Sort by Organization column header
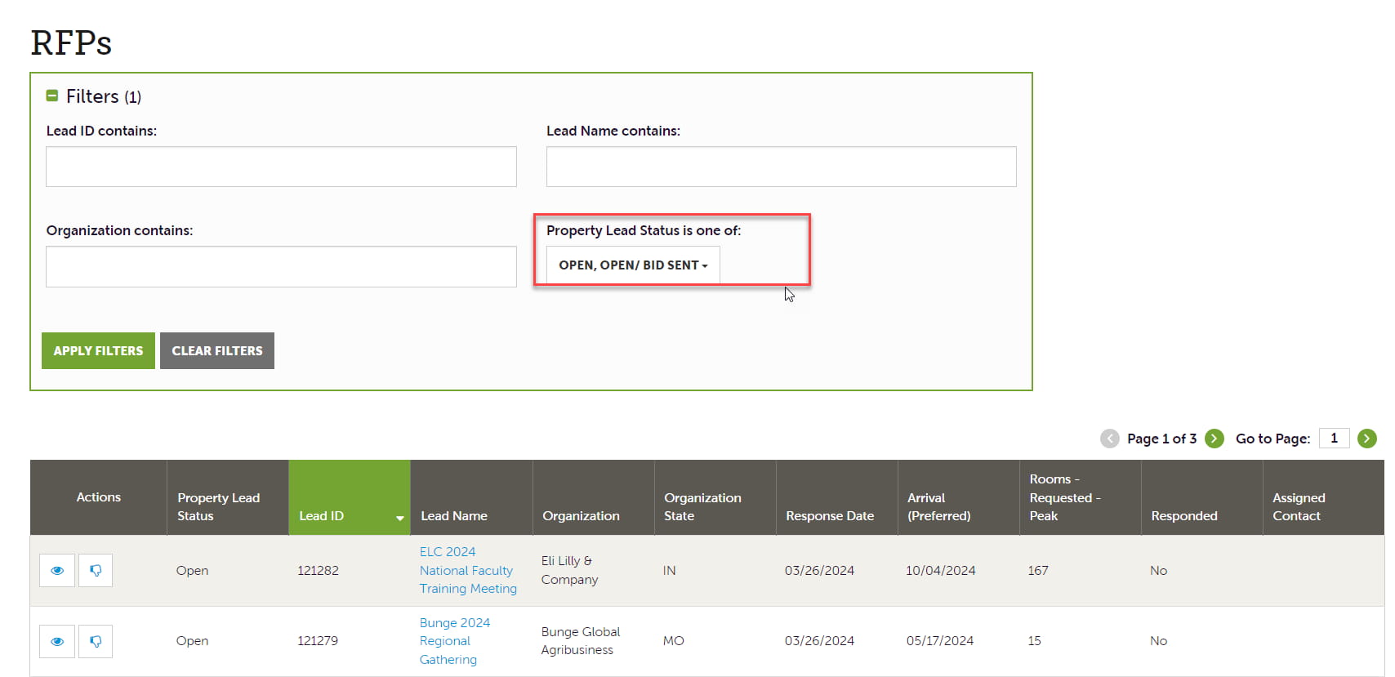The height and width of the screenshot is (677, 1395). pos(593,497)
